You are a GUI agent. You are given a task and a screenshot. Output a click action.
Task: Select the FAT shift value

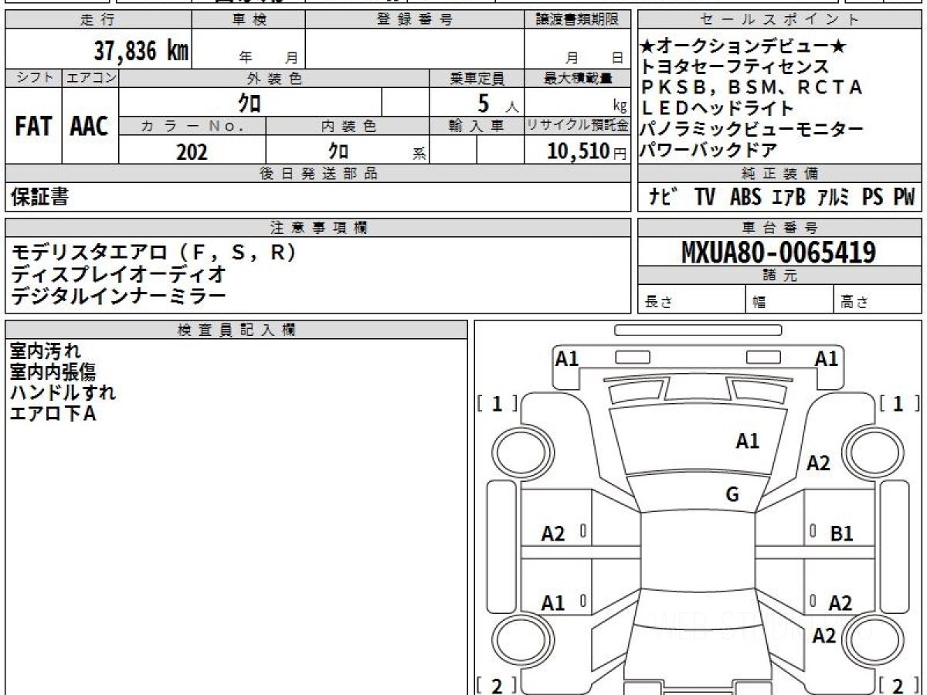pyautogui.click(x=33, y=127)
